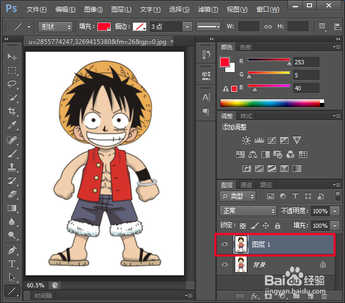Image resolution: width=345 pixels, height=303 pixels.
Task: Hide layer 图层 1 with eye icon
Action: click(x=225, y=244)
